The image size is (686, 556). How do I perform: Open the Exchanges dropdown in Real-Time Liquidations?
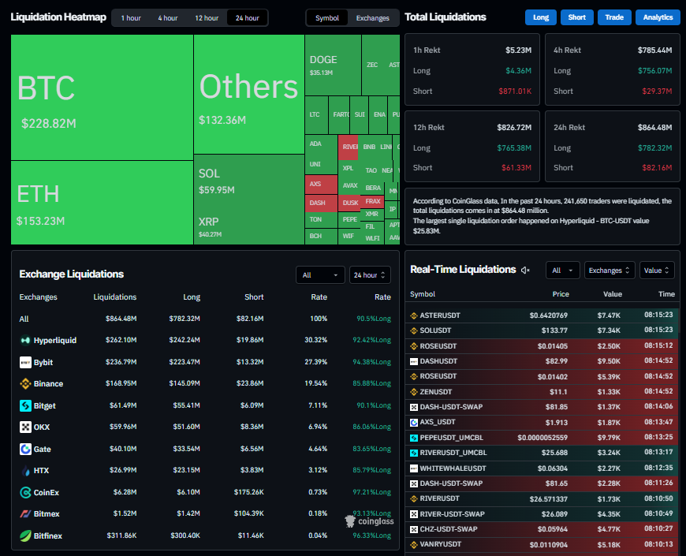tap(610, 270)
